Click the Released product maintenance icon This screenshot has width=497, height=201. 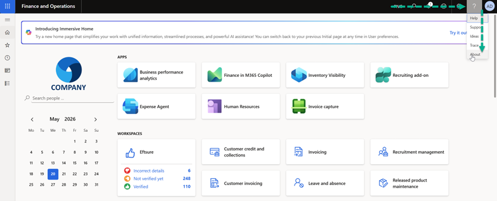click(x=383, y=183)
